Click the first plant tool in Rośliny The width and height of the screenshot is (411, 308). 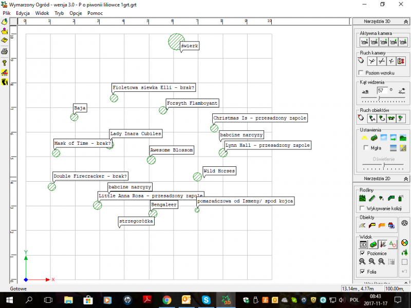(x=363, y=198)
